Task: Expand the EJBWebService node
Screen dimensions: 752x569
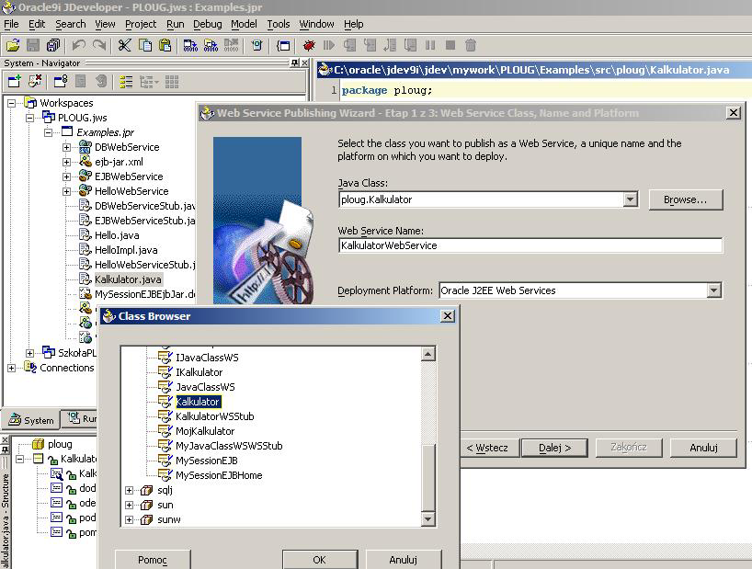Action: 67,176
